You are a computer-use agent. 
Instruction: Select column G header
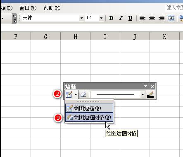click(45, 36)
